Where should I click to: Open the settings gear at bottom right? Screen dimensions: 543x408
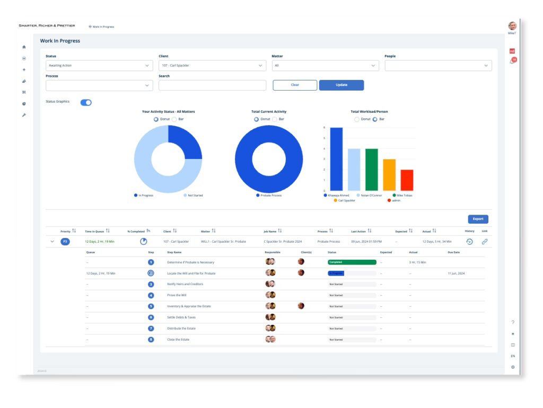(x=513, y=367)
